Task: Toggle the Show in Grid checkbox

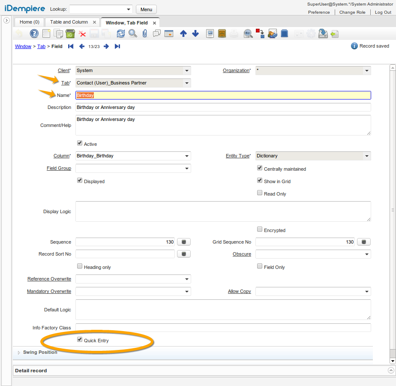Action: coord(260,181)
